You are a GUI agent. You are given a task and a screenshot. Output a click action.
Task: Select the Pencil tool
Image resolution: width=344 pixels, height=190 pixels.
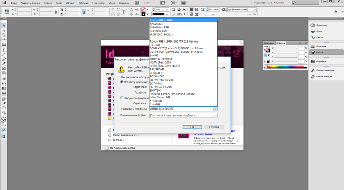4,64
